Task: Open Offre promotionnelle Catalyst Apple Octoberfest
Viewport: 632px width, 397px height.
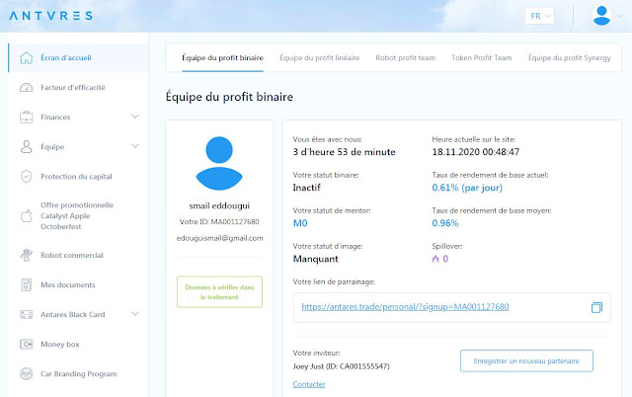Action: click(78, 215)
